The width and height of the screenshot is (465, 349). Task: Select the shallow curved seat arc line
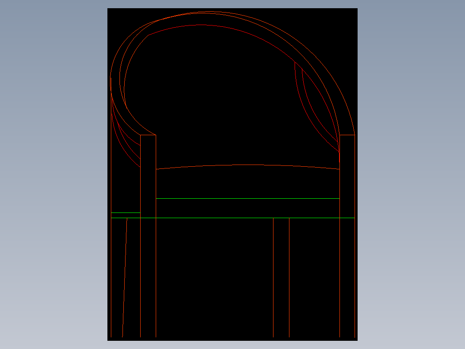click(248, 165)
